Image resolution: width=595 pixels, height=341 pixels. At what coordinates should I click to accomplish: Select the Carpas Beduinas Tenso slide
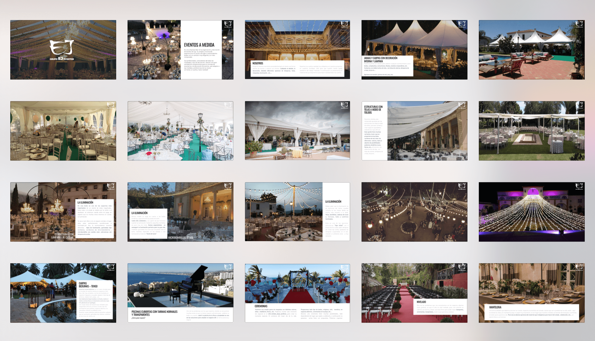pyautogui.click(x=63, y=293)
